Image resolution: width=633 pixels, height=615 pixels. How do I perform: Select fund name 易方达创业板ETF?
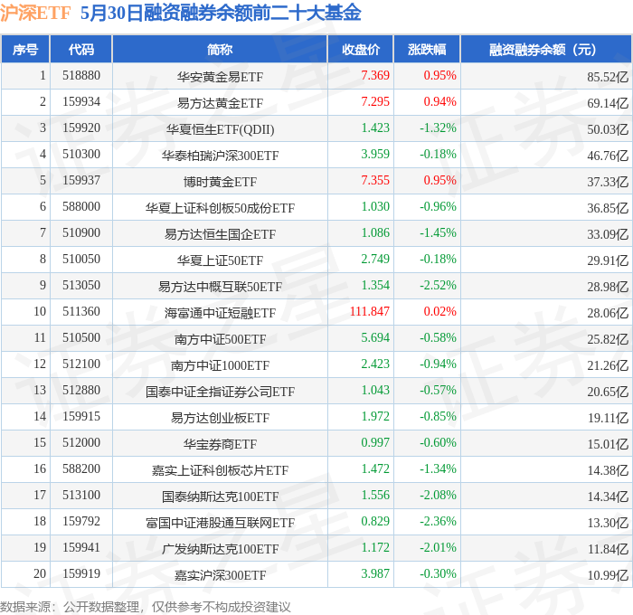click(220, 418)
